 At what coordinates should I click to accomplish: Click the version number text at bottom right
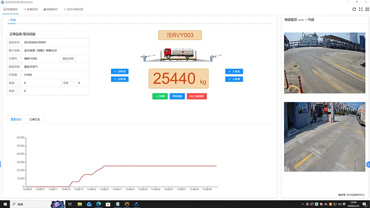351,195
